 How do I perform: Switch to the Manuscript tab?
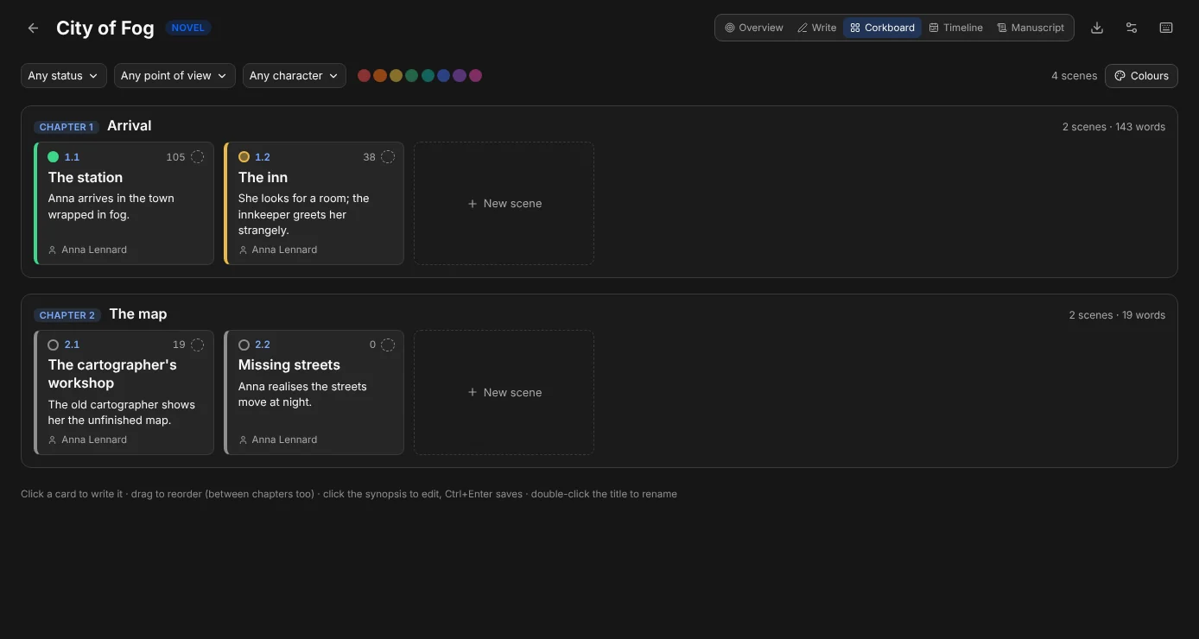click(1031, 28)
